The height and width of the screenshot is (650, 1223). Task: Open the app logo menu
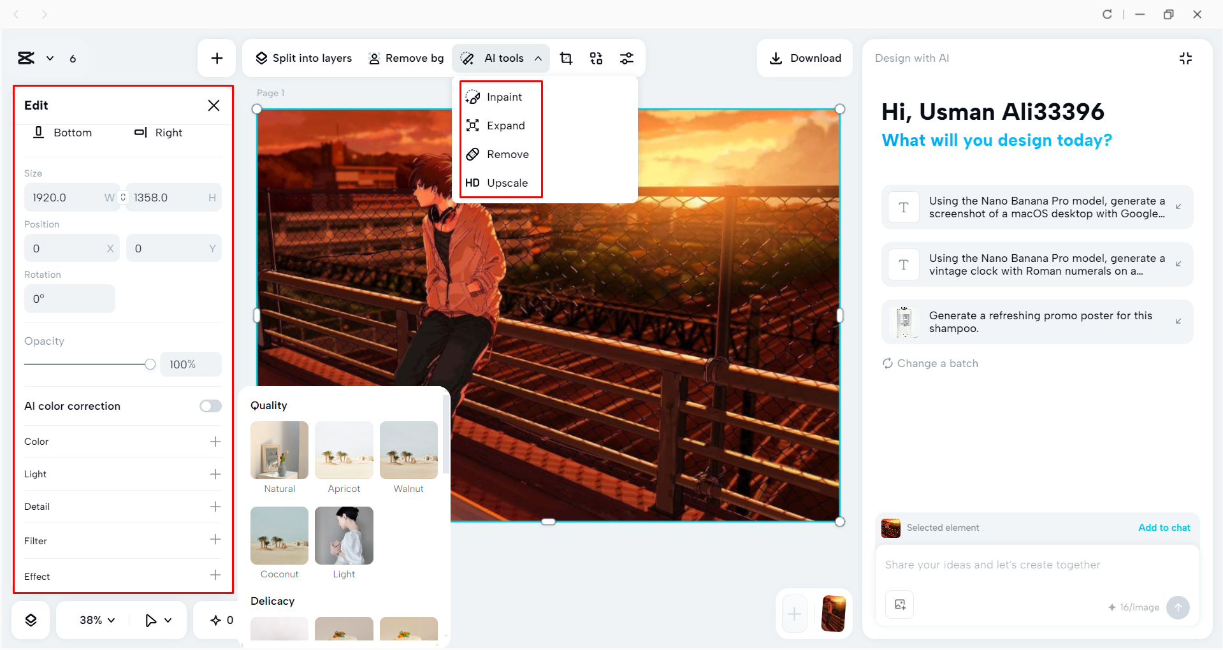pos(26,58)
